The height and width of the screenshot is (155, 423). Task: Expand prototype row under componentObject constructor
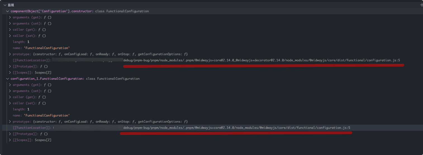click(10, 54)
